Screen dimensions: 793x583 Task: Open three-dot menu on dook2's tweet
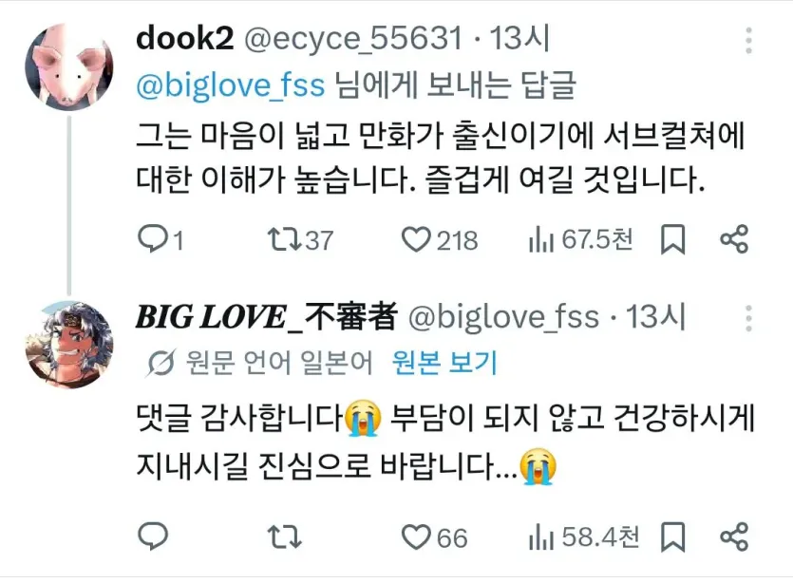click(748, 41)
